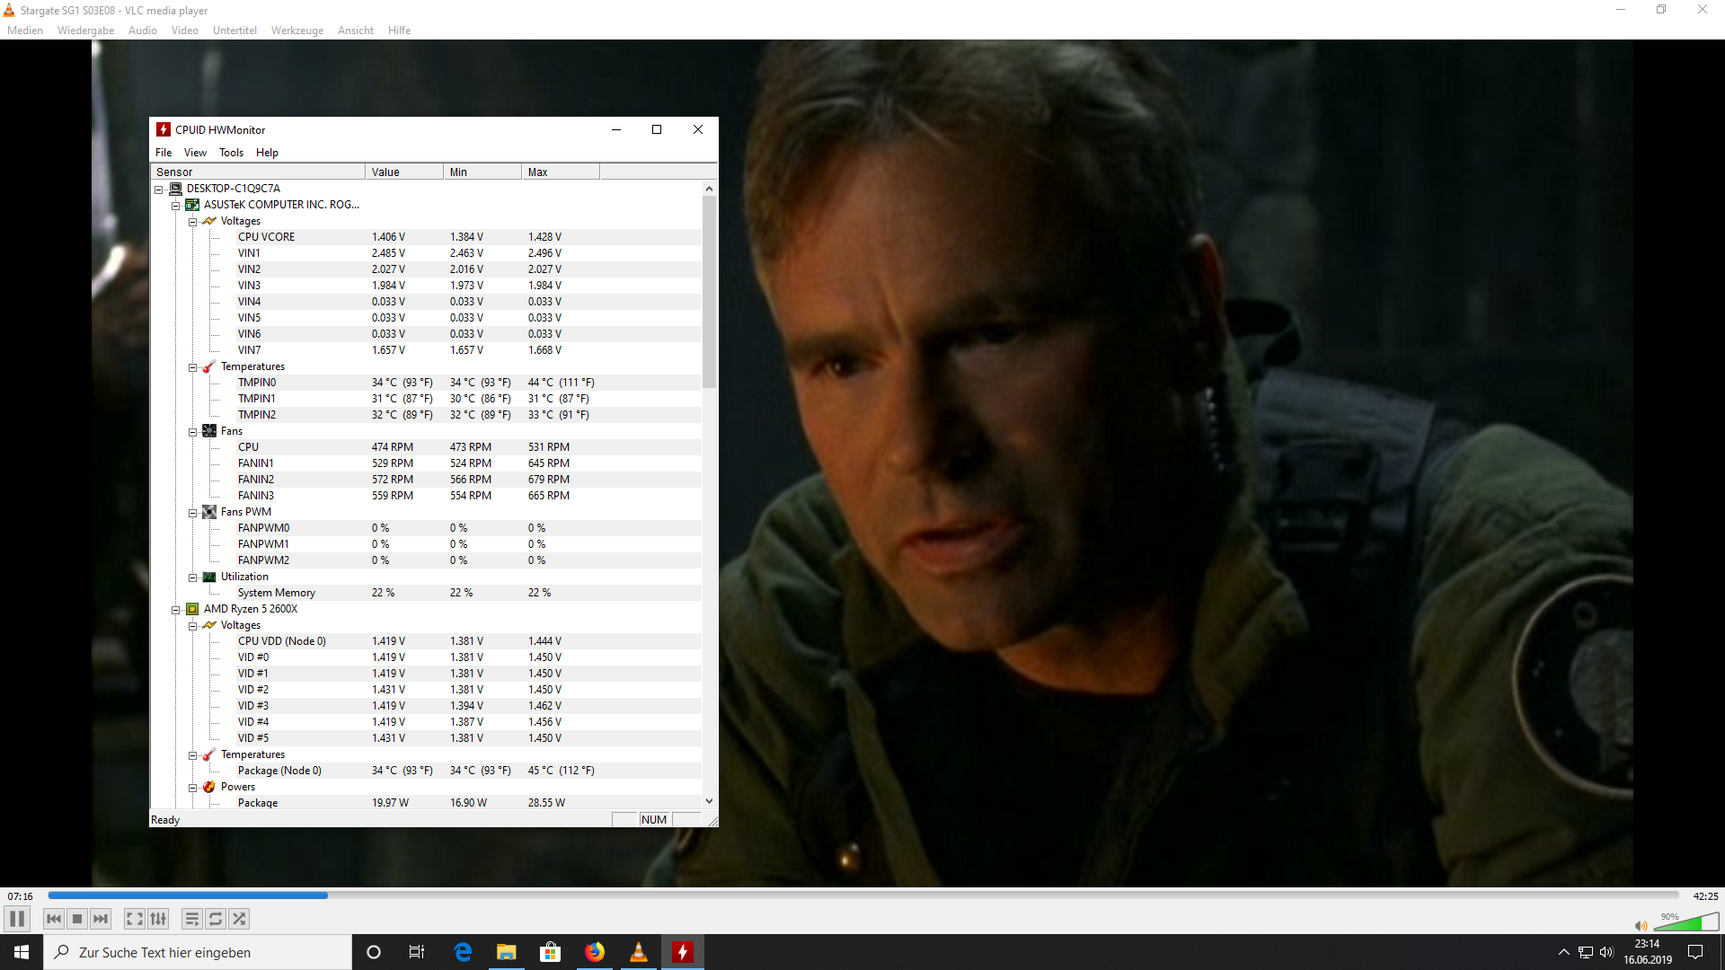Open extended settings equalizer icon
The image size is (1725, 970).
(x=158, y=919)
